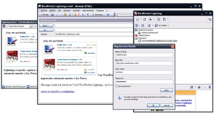Image resolution: width=214 pixels, height=113 pixels.
Task: Click font size box in Lightning Notes
Action: pyautogui.click(x=35, y=26)
